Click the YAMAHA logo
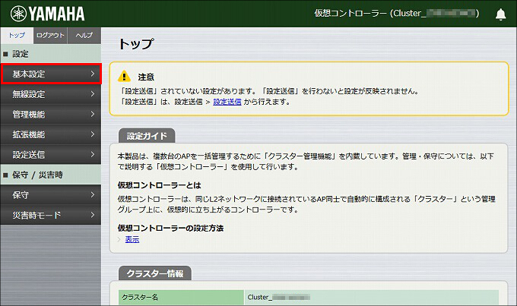The image size is (517, 306). coord(47,14)
